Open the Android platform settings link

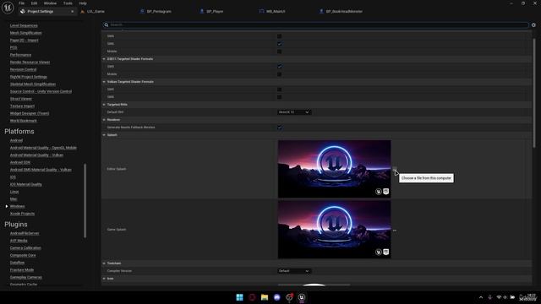pyautogui.click(x=16, y=140)
